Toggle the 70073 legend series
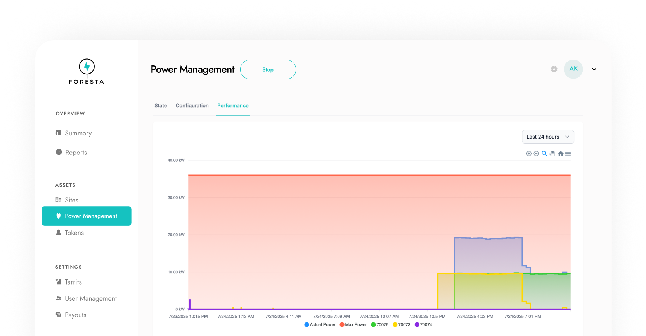 click(402, 325)
